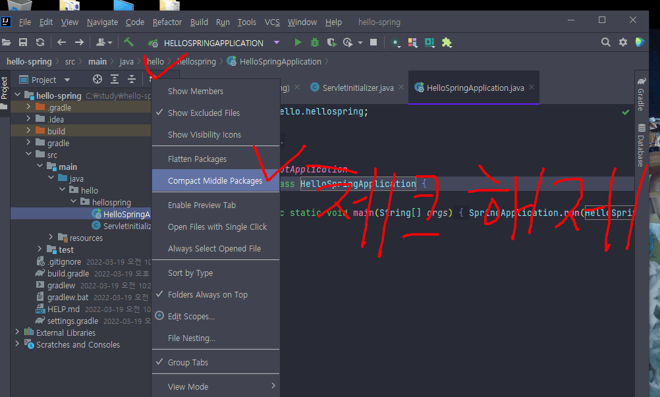This screenshot has width=660, height=397.
Task: Click the Save All disk icon
Action: pos(23,43)
